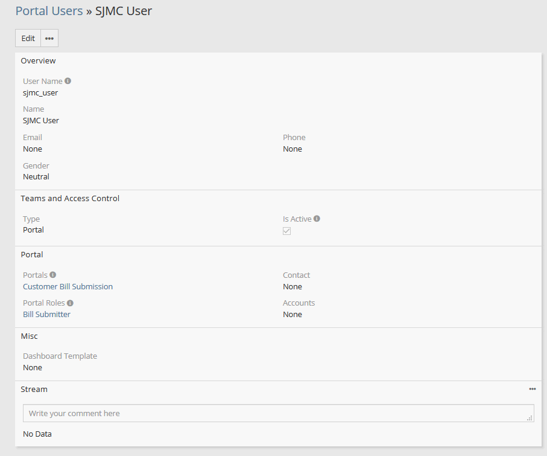This screenshot has height=456, width=547.
Task: Select the Overview section header
Action: click(38, 60)
